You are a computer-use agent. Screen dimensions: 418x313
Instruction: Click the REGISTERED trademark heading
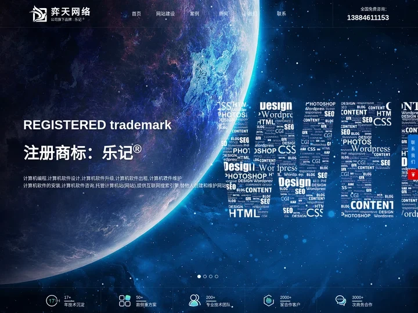(x=98, y=125)
